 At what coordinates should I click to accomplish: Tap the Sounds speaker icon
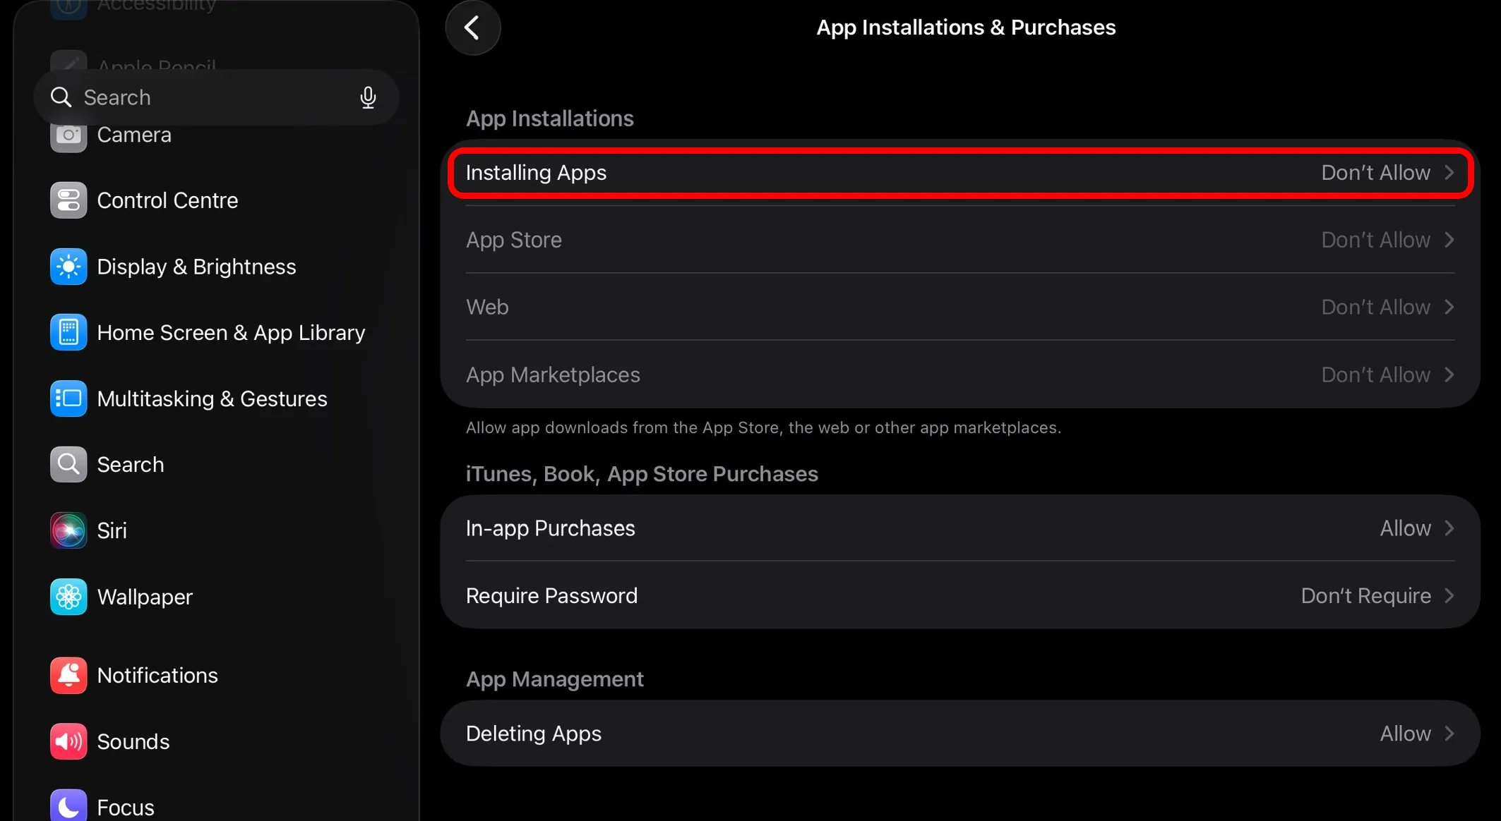68,741
